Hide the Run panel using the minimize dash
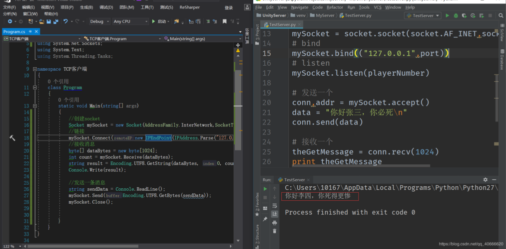Screen dimensions: 506x249 495,180
